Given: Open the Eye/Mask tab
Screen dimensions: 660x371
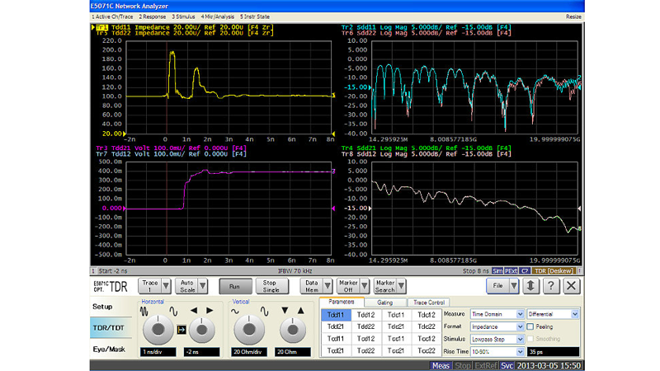Looking at the screenshot, I should pos(109,349).
